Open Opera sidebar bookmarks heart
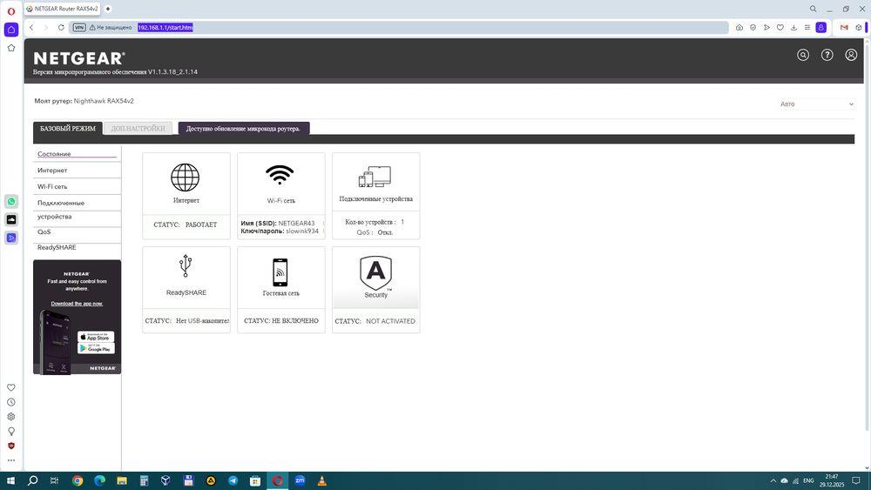 (11, 387)
